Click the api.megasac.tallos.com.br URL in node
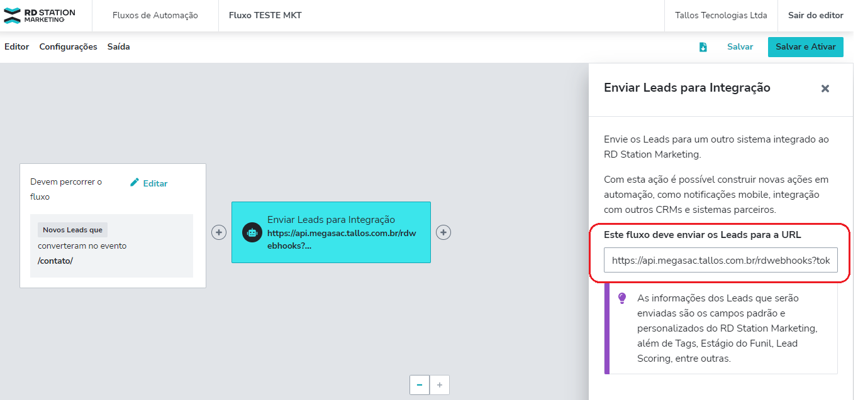Viewport: 858px width, 400px height. (x=342, y=239)
